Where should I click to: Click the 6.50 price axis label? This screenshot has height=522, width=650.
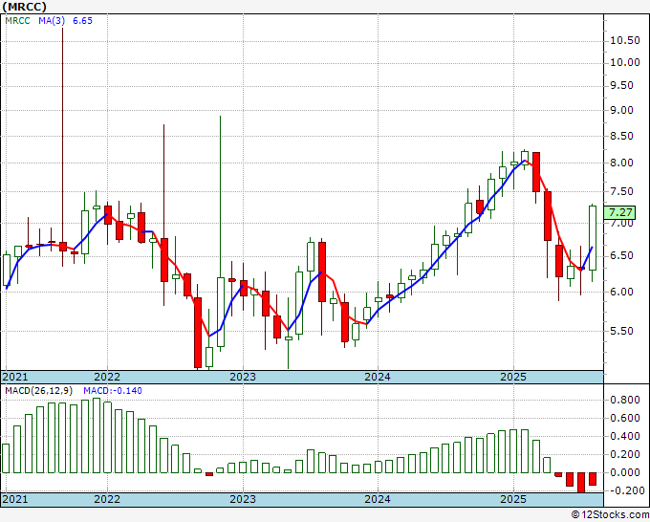pos(621,255)
